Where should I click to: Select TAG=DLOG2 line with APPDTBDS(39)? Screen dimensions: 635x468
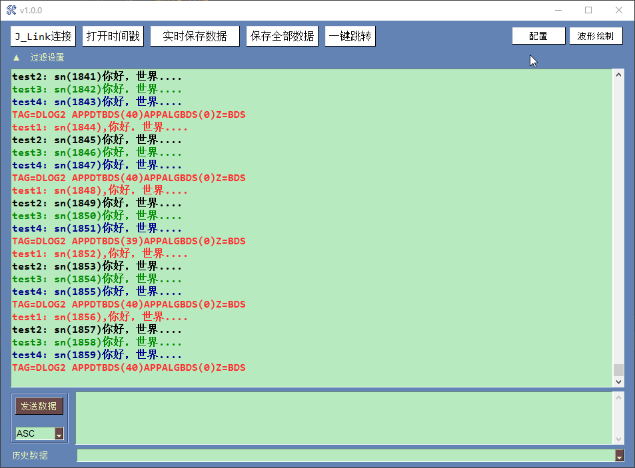(x=129, y=241)
